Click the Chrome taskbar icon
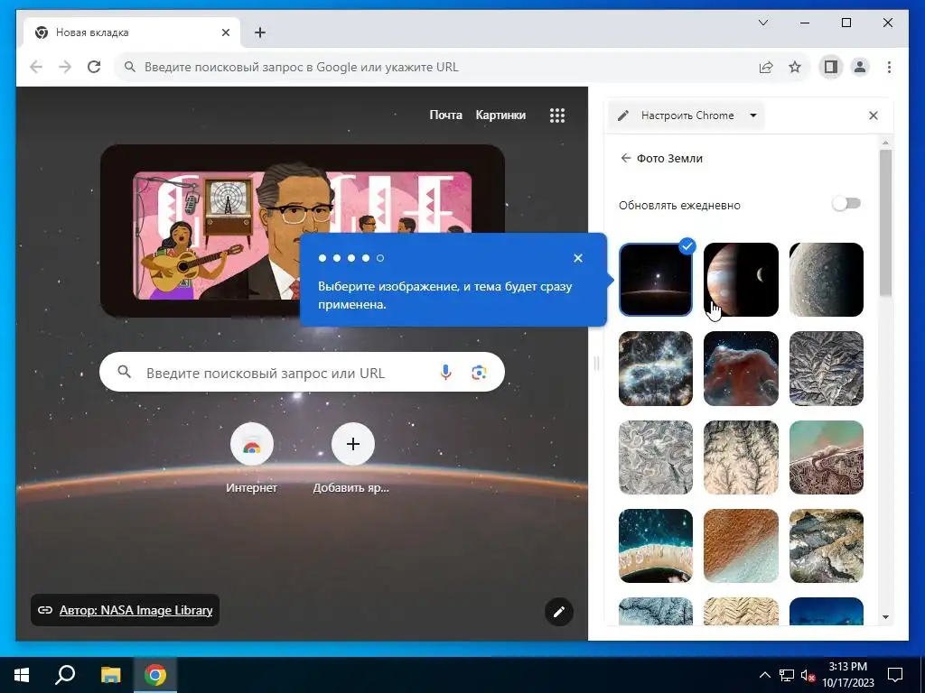This screenshot has width=925, height=693. point(155,675)
